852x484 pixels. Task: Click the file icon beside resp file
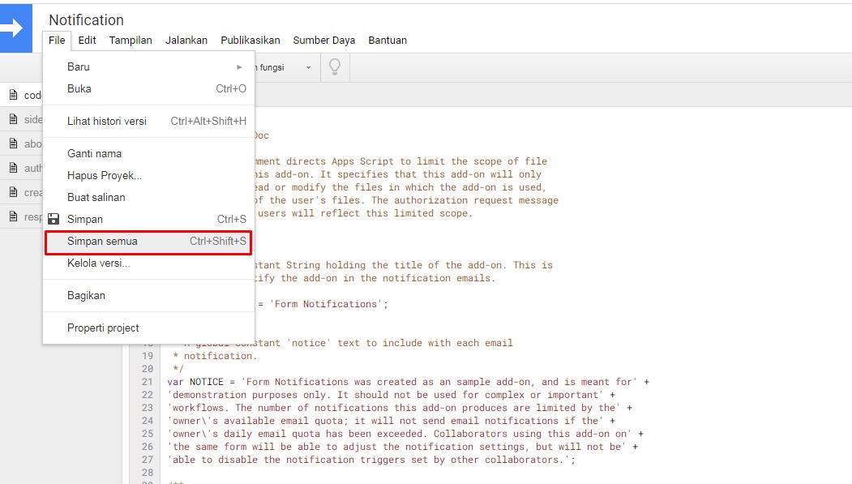tap(13, 216)
